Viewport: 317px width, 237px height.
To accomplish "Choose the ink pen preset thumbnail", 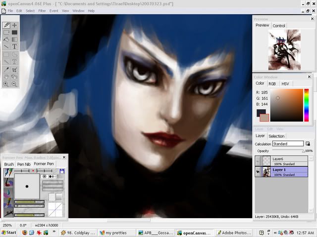I will click(x=8, y=173).
